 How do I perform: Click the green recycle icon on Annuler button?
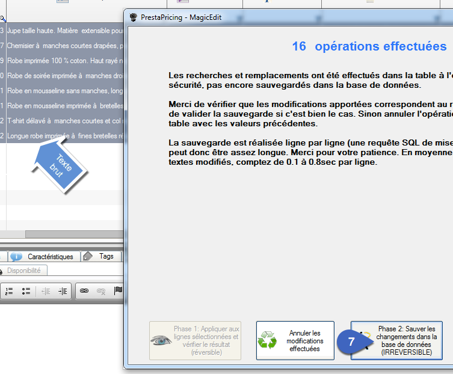coord(267,340)
